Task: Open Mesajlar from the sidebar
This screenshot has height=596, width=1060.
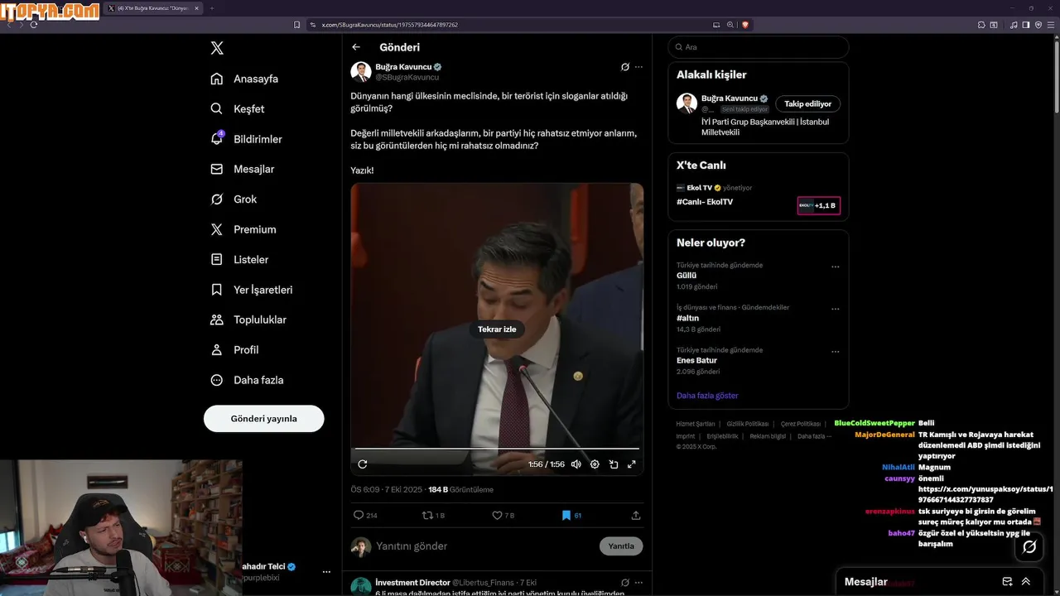Action: (x=243, y=169)
